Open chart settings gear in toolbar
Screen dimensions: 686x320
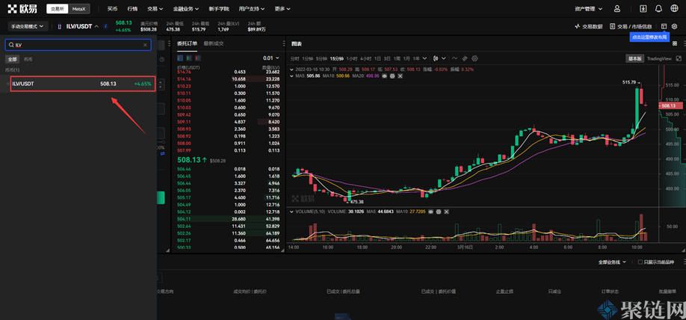[x=475, y=58]
